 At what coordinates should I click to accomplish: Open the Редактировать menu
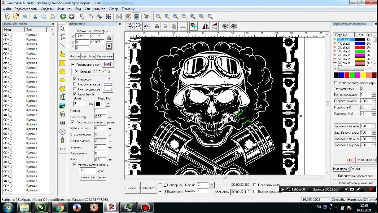click(26, 9)
